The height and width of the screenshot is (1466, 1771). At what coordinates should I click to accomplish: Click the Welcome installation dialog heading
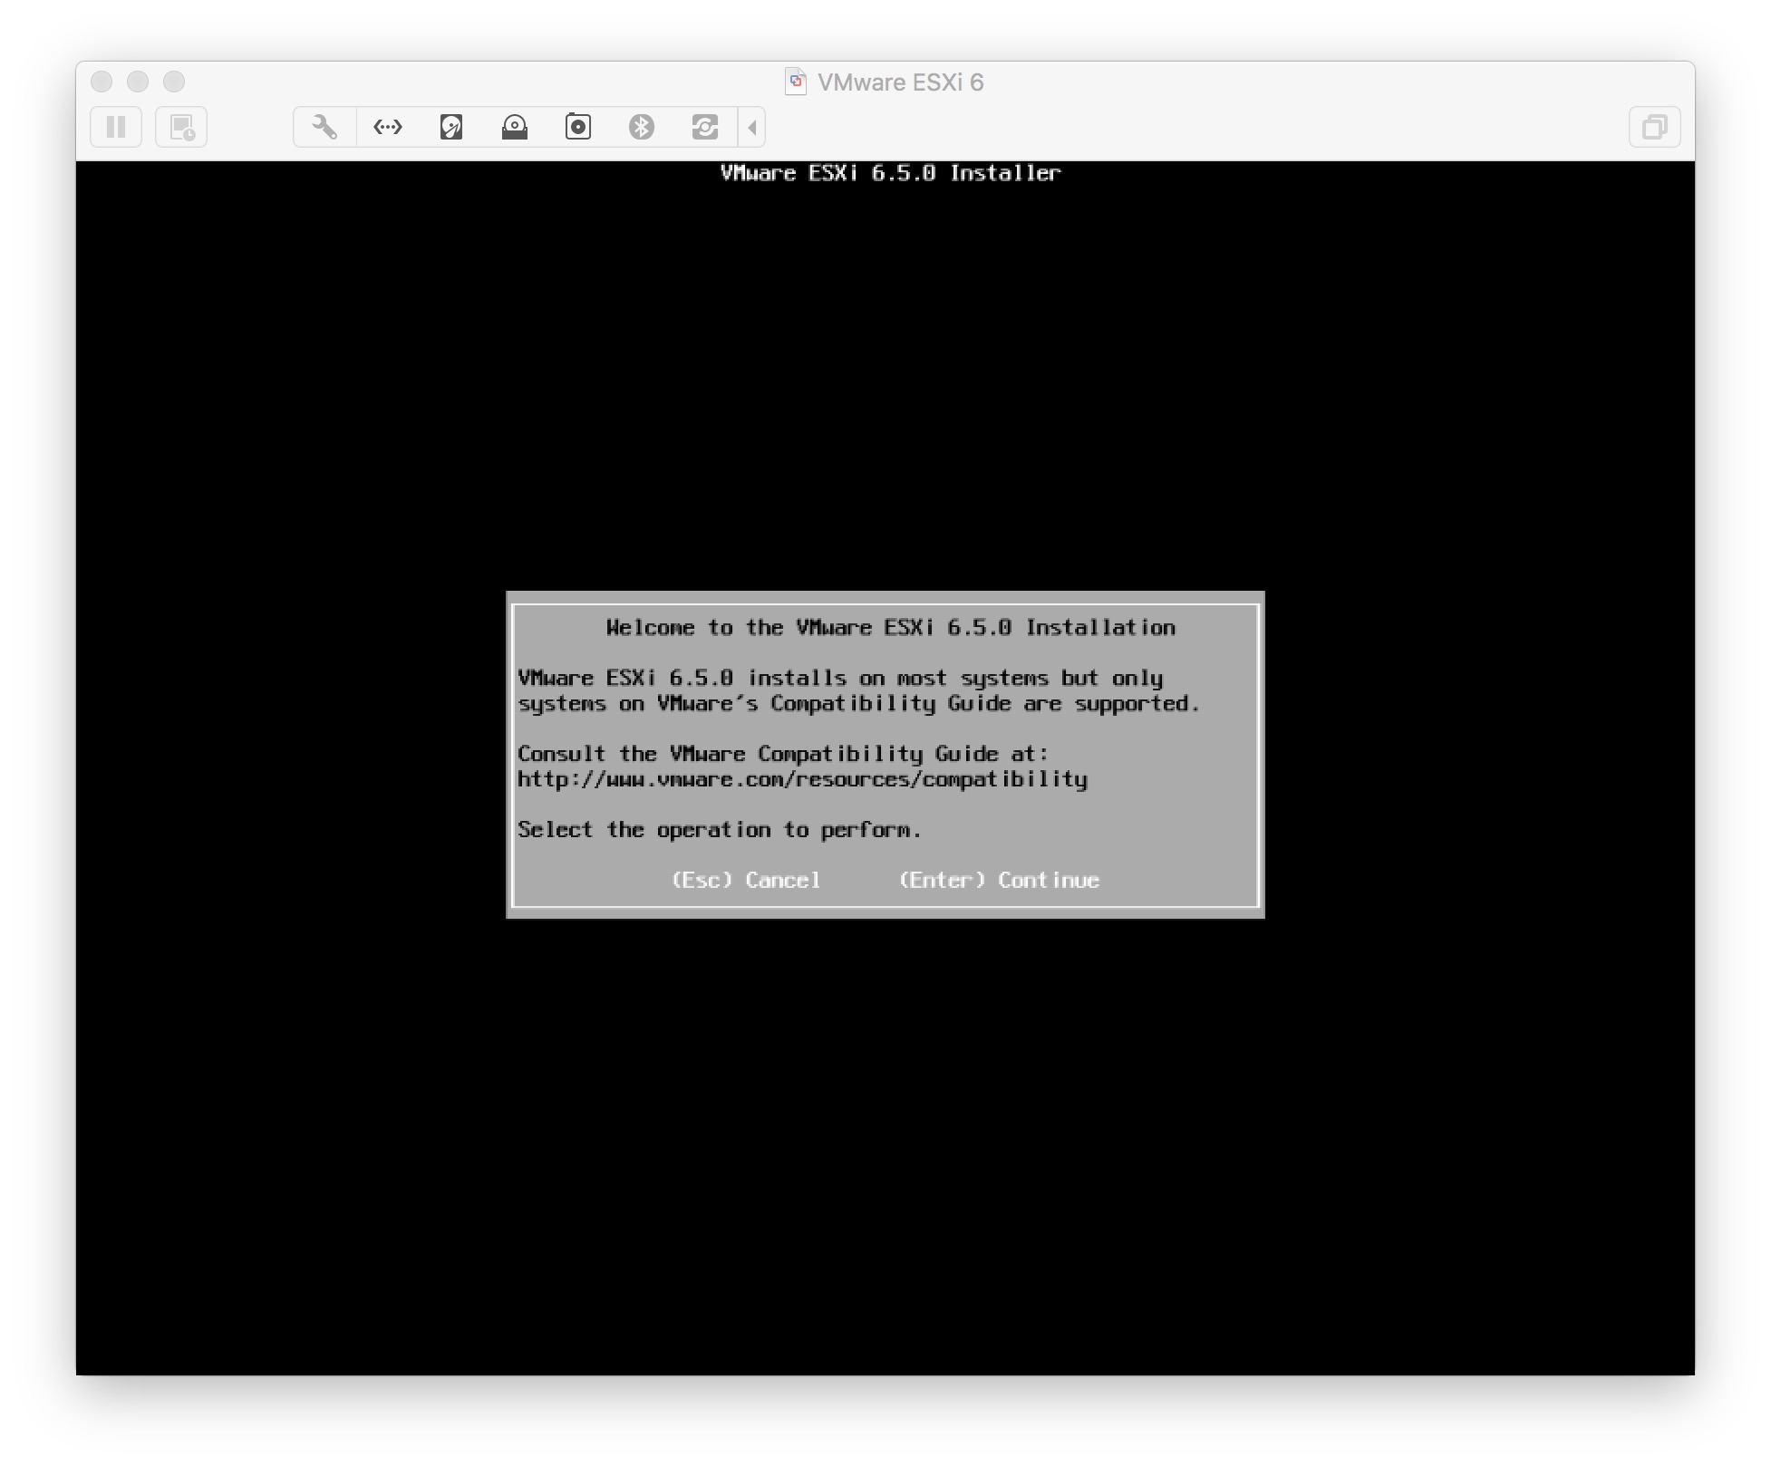[x=891, y=627]
